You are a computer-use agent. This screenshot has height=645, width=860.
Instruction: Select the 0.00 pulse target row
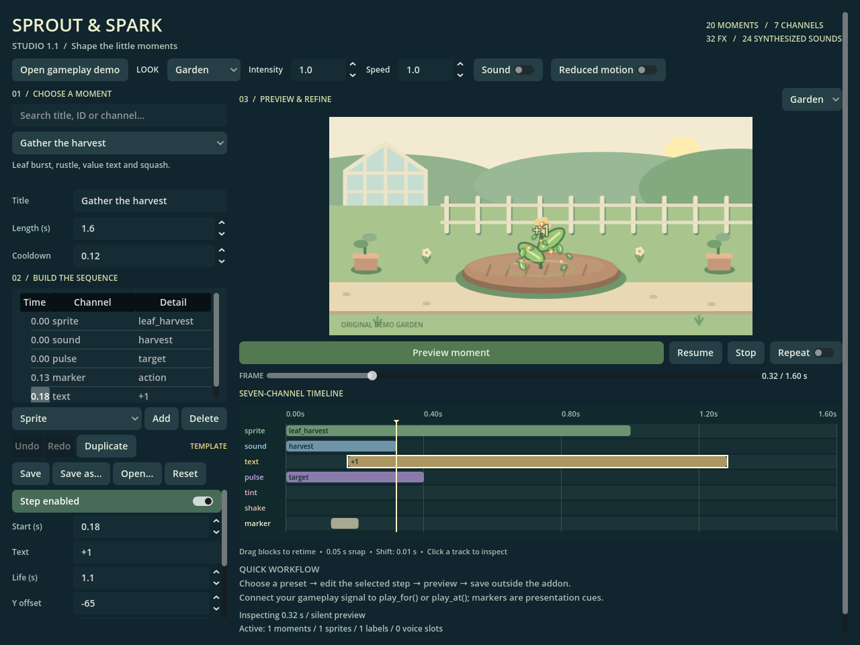point(116,359)
